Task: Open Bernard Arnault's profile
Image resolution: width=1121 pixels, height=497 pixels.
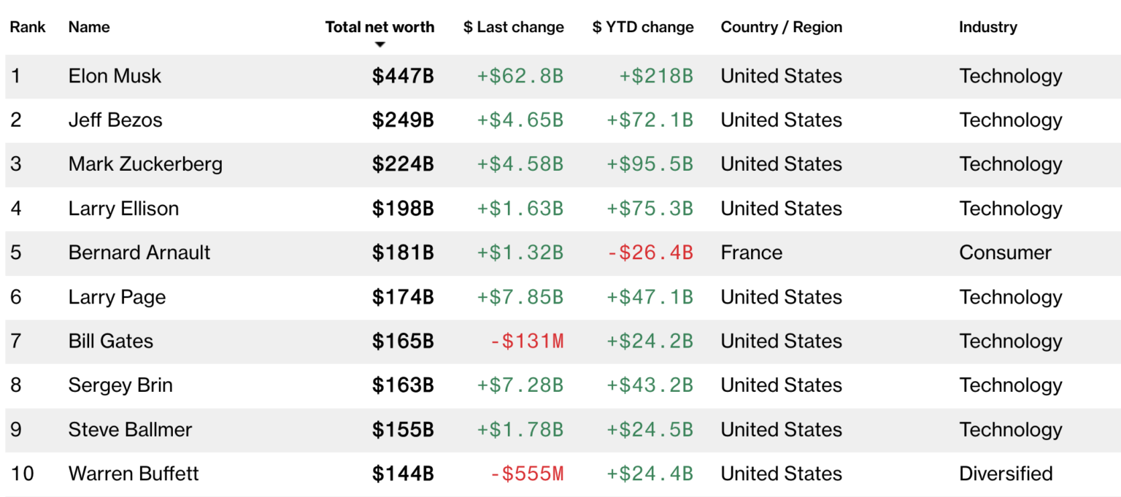Action: pos(139,253)
